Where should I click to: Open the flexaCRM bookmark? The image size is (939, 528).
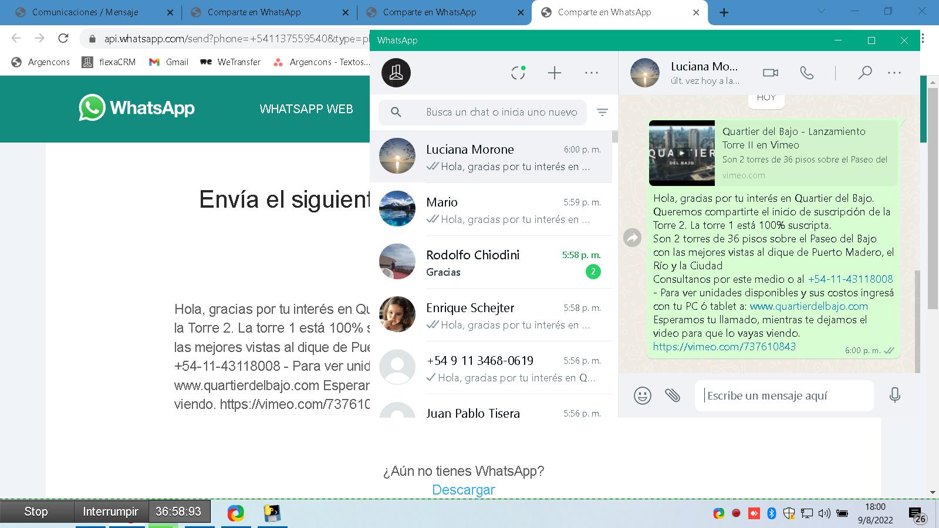click(x=109, y=62)
